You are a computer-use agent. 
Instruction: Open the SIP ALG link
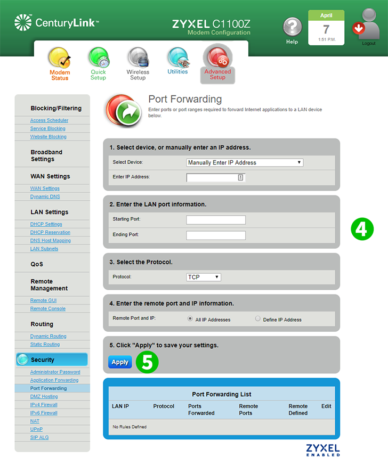39,437
